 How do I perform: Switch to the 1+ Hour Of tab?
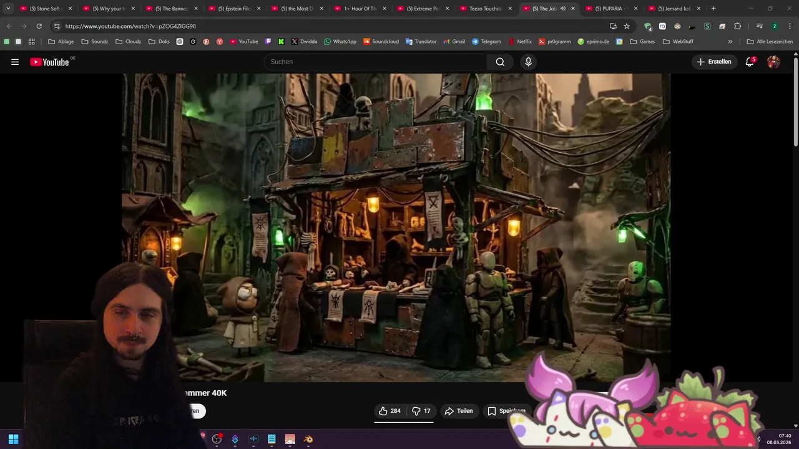point(359,9)
